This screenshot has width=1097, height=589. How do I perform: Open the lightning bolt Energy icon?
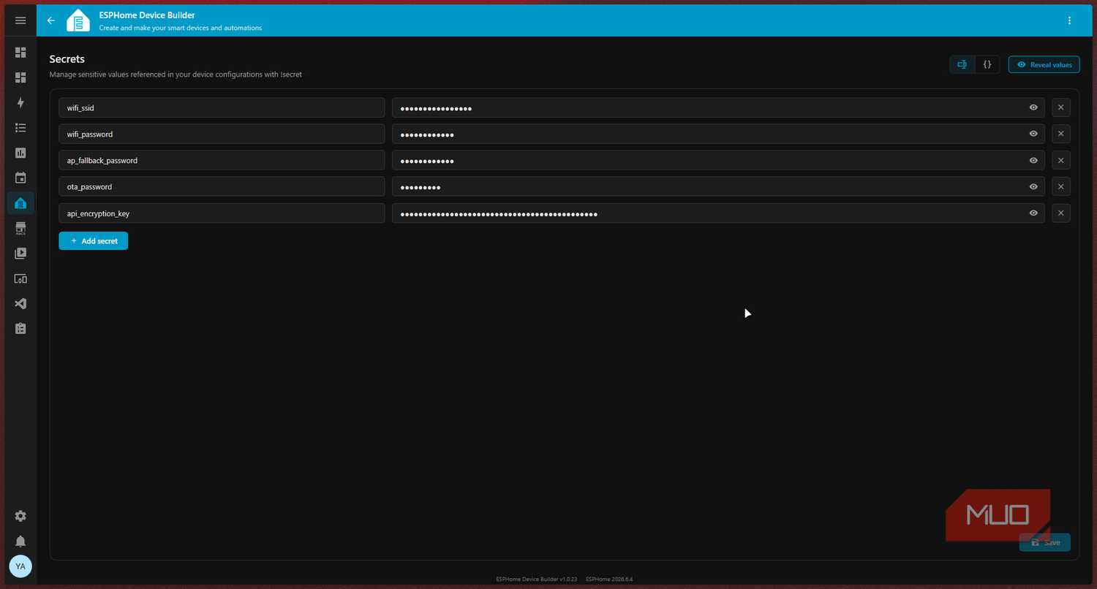click(20, 102)
